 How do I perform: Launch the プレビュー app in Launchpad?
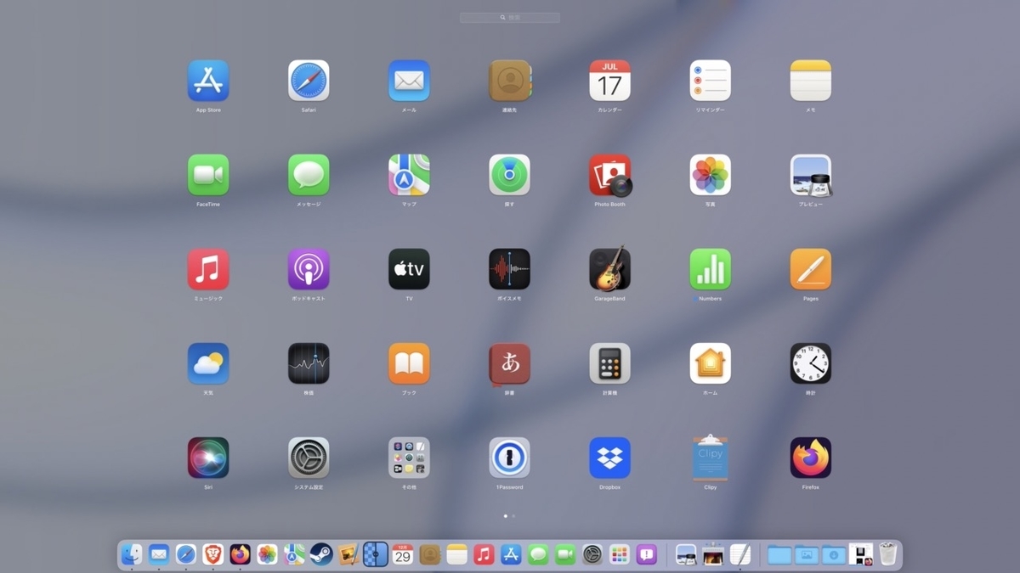tap(810, 175)
